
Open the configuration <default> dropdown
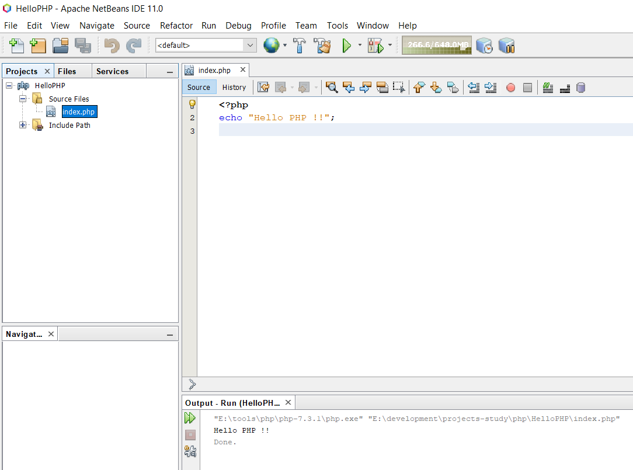coord(206,45)
